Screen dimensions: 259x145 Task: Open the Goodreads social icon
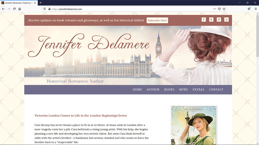click(226, 20)
